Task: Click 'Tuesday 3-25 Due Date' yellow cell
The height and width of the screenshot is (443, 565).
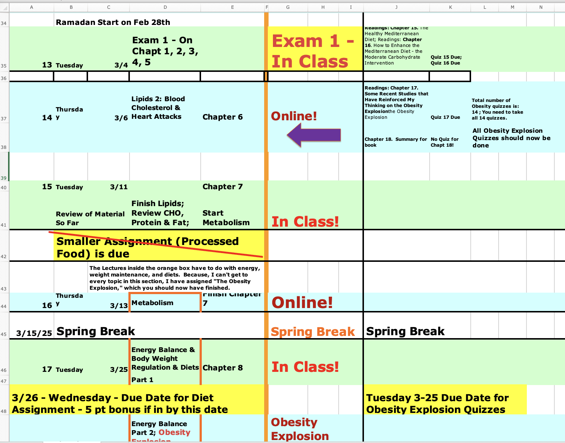Action: pos(437,403)
